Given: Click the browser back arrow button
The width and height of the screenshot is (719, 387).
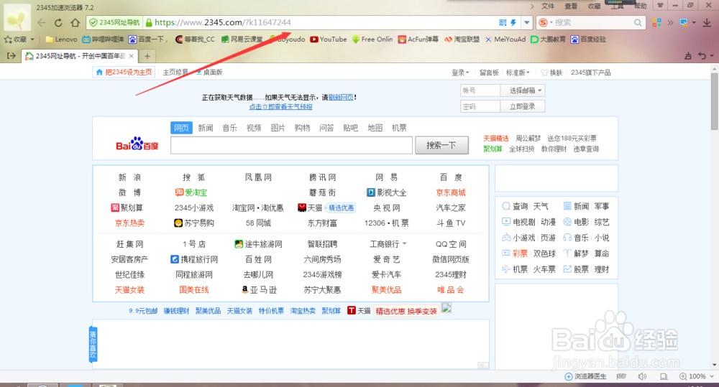Looking at the screenshot, I should (x=42, y=22).
